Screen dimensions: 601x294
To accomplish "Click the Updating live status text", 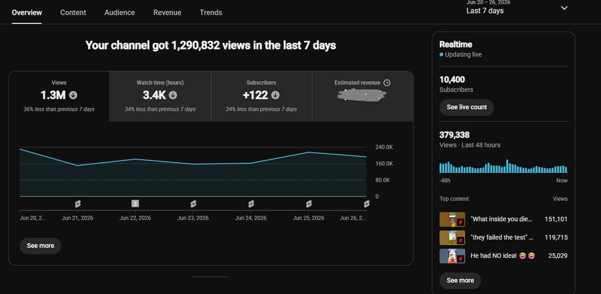I will [x=463, y=55].
